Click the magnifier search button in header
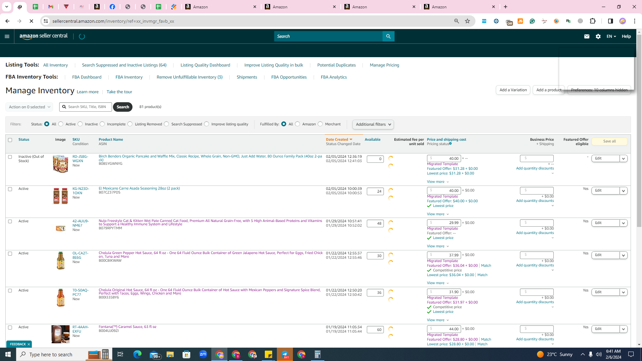This screenshot has height=361, width=642. (x=388, y=36)
